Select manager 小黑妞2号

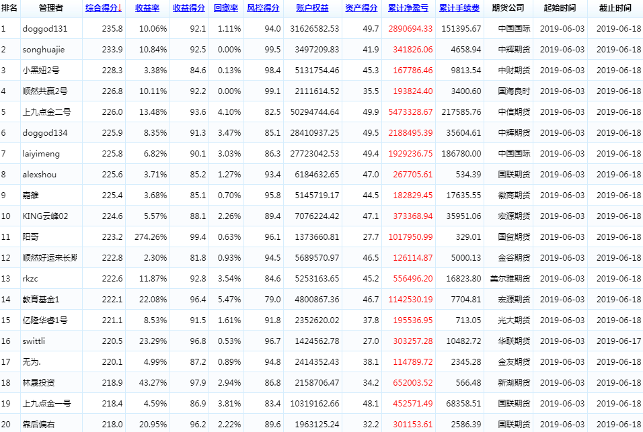pos(41,71)
